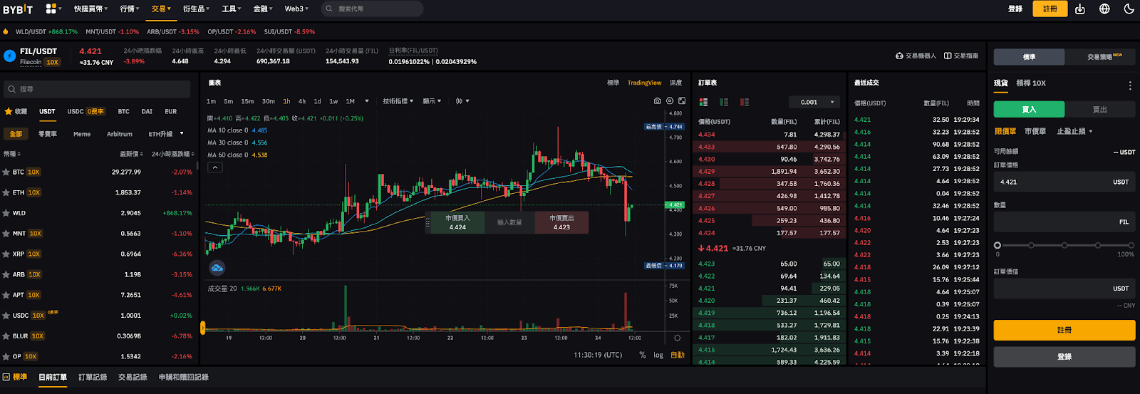Screen dimensions: 1140x394
Task: Open order book precision 0.001 dropdown
Action: pyautogui.click(x=813, y=103)
